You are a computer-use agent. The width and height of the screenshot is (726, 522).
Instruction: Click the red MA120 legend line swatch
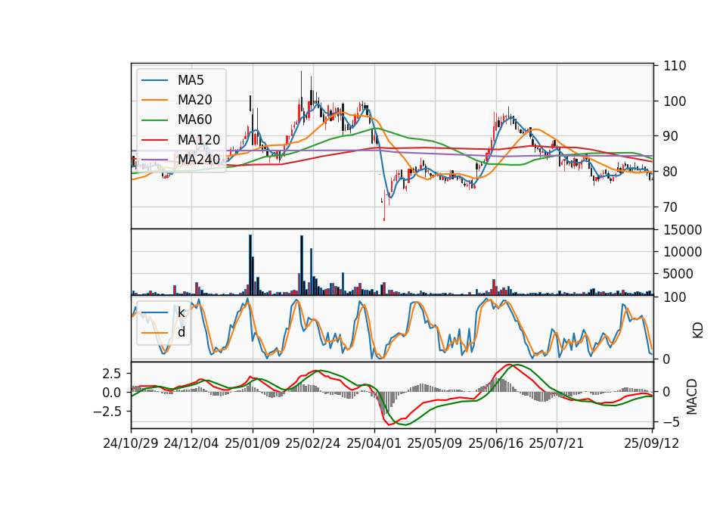[154, 140]
